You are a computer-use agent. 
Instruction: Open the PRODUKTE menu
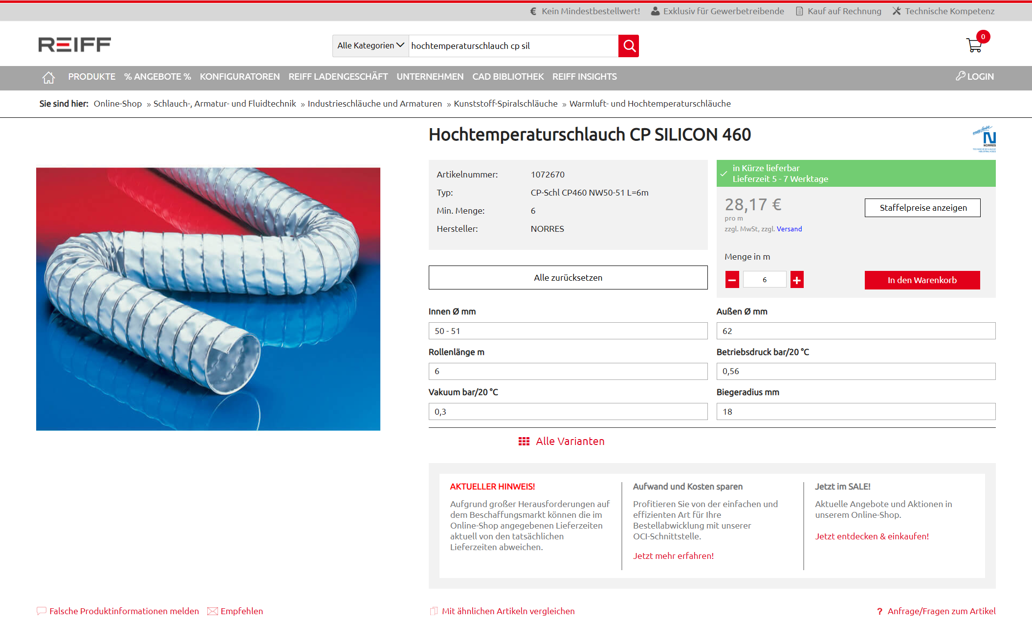click(x=92, y=77)
